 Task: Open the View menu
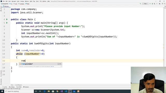(x=10, y=1)
